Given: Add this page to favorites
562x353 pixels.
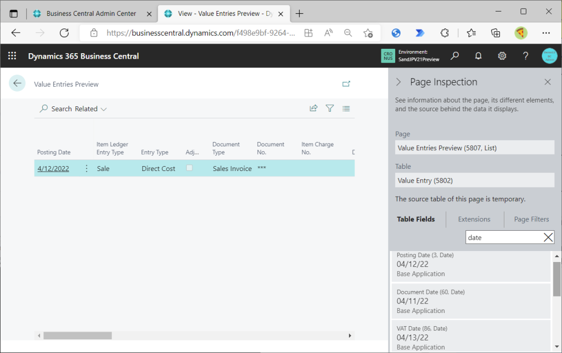Looking at the screenshot, I should (x=368, y=33).
